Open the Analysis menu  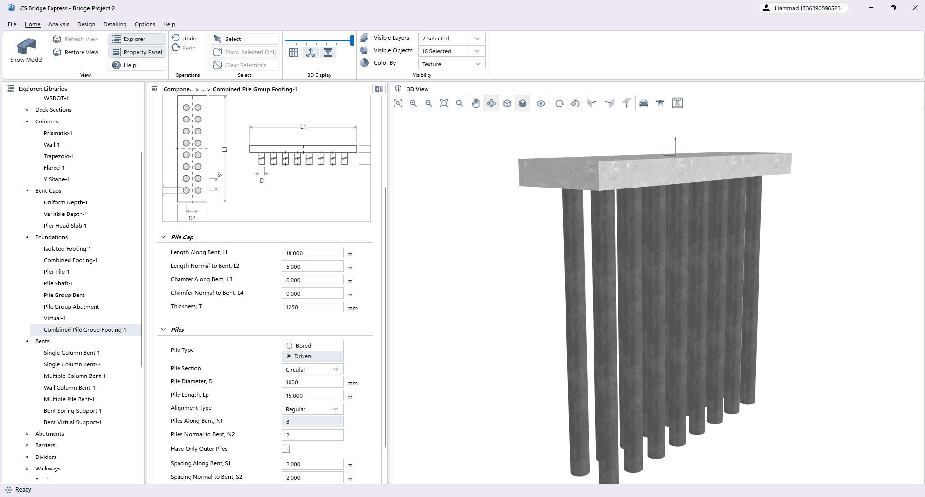58,24
